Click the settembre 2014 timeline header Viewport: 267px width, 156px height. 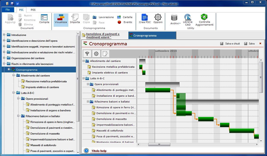pyautogui.click(x=166, y=51)
